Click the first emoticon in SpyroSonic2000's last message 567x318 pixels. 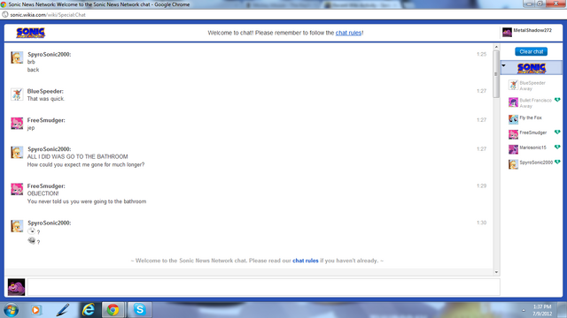point(32,231)
